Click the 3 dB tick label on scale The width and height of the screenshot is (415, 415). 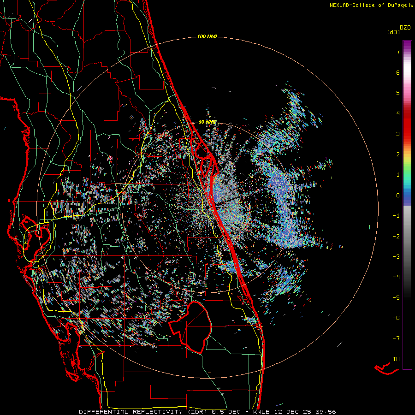(x=398, y=134)
